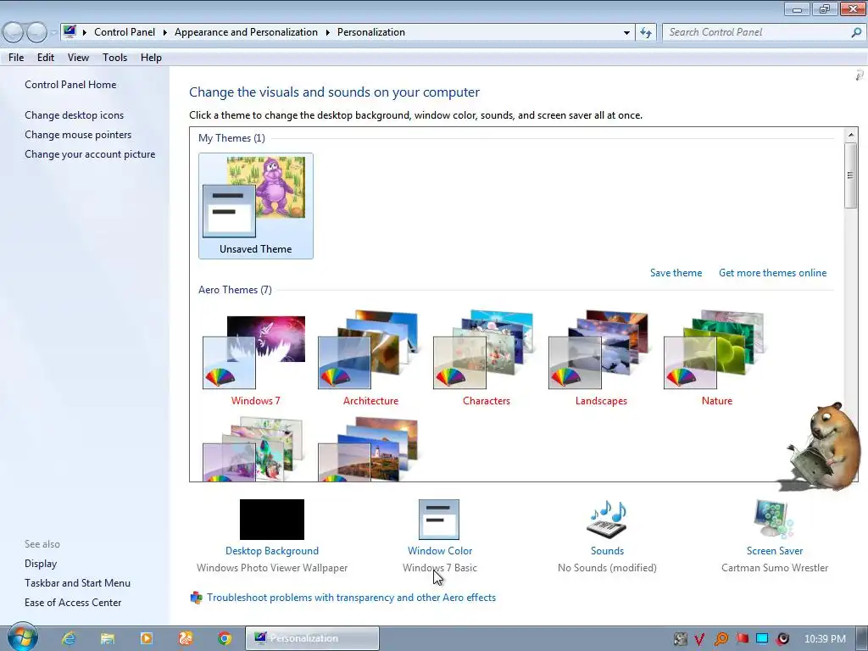
Task: Click the Action Center flag tray icon
Action: click(742, 639)
